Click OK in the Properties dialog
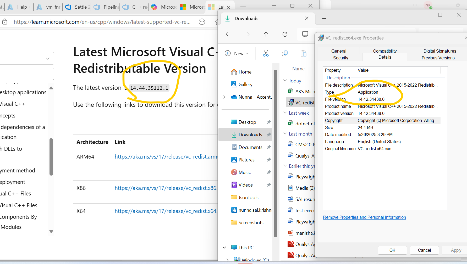Viewport: 467px width, 264px height. tap(392, 250)
